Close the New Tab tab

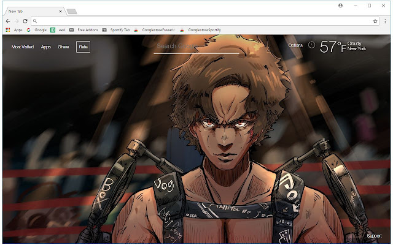[x=60, y=11]
